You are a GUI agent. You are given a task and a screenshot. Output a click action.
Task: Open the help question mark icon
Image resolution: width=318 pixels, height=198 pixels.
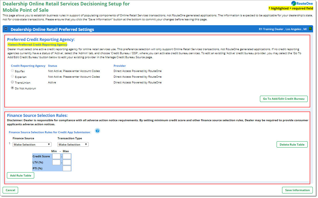click(97, 131)
